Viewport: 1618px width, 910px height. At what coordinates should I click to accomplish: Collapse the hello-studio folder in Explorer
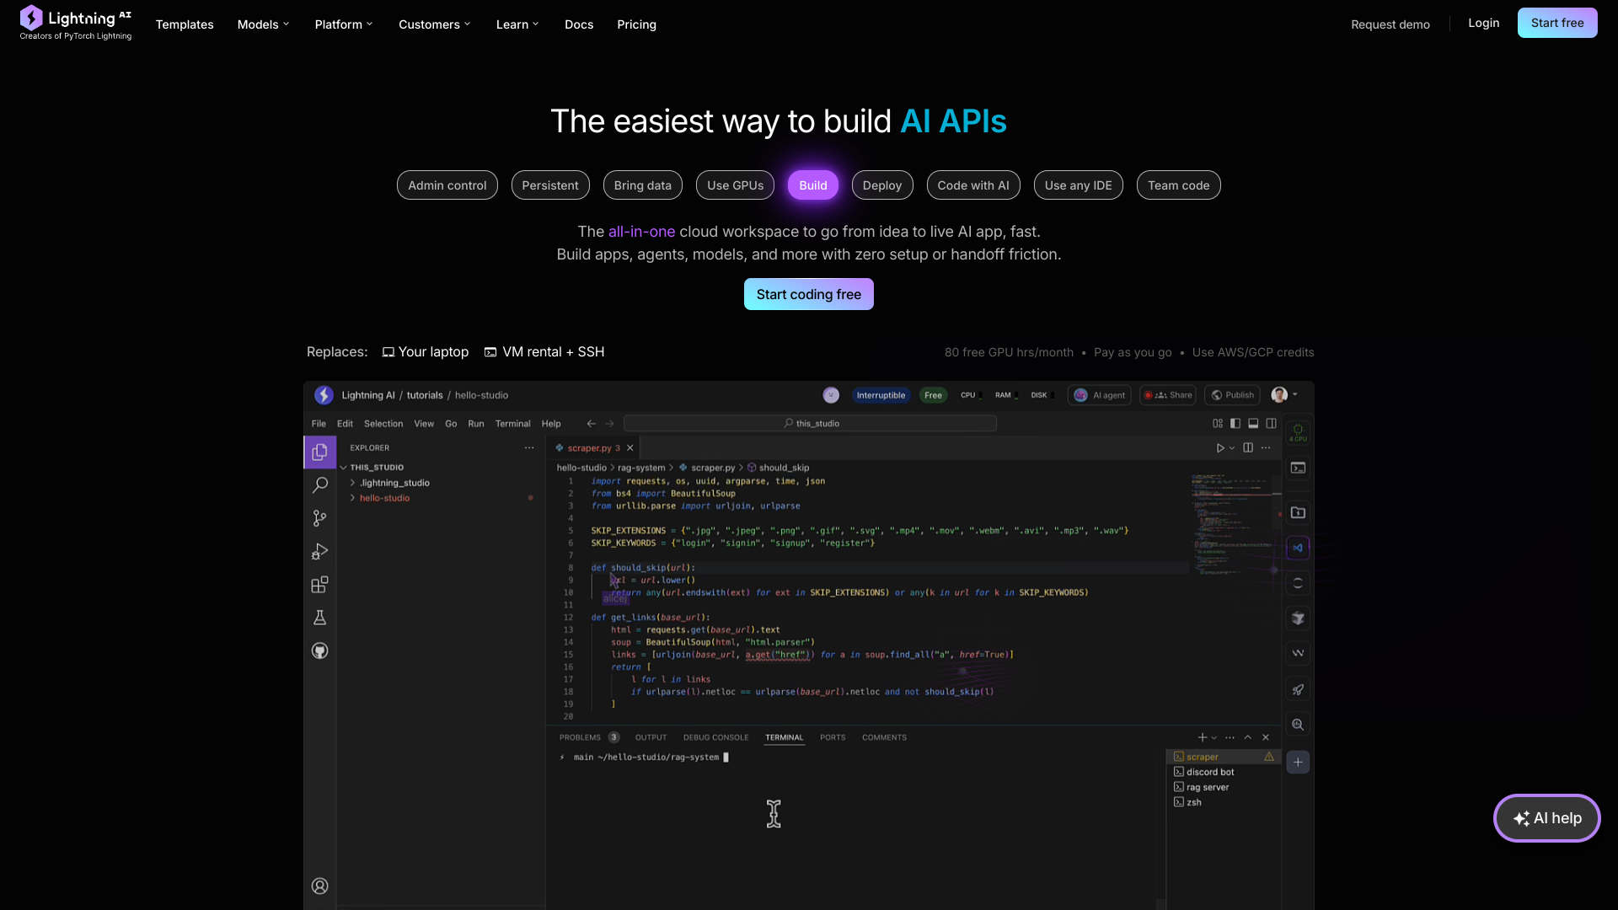click(x=383, y=497)
